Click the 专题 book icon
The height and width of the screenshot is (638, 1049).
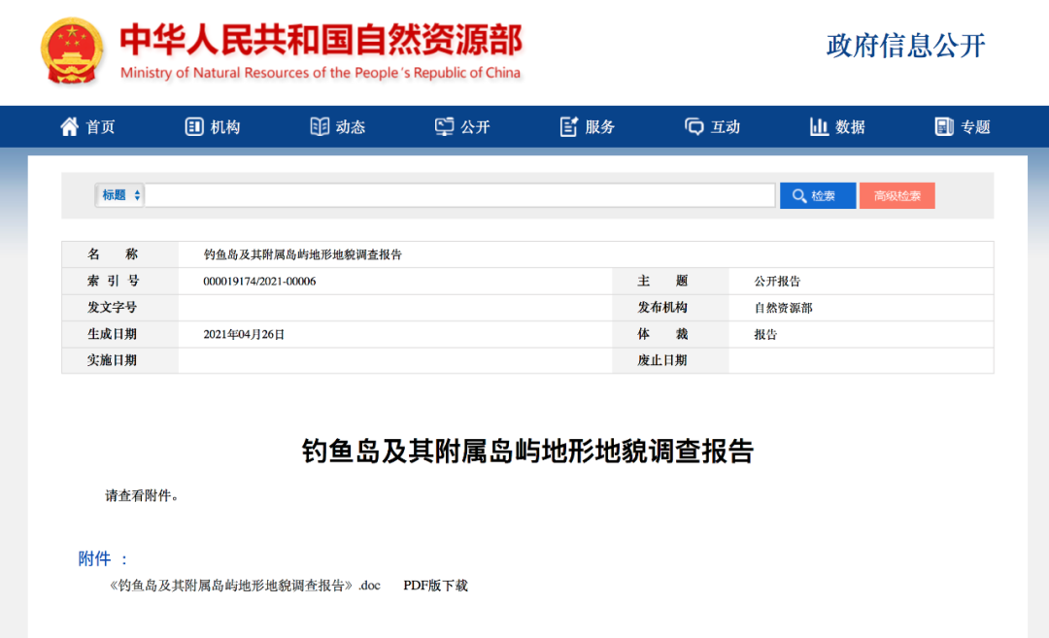942,125
